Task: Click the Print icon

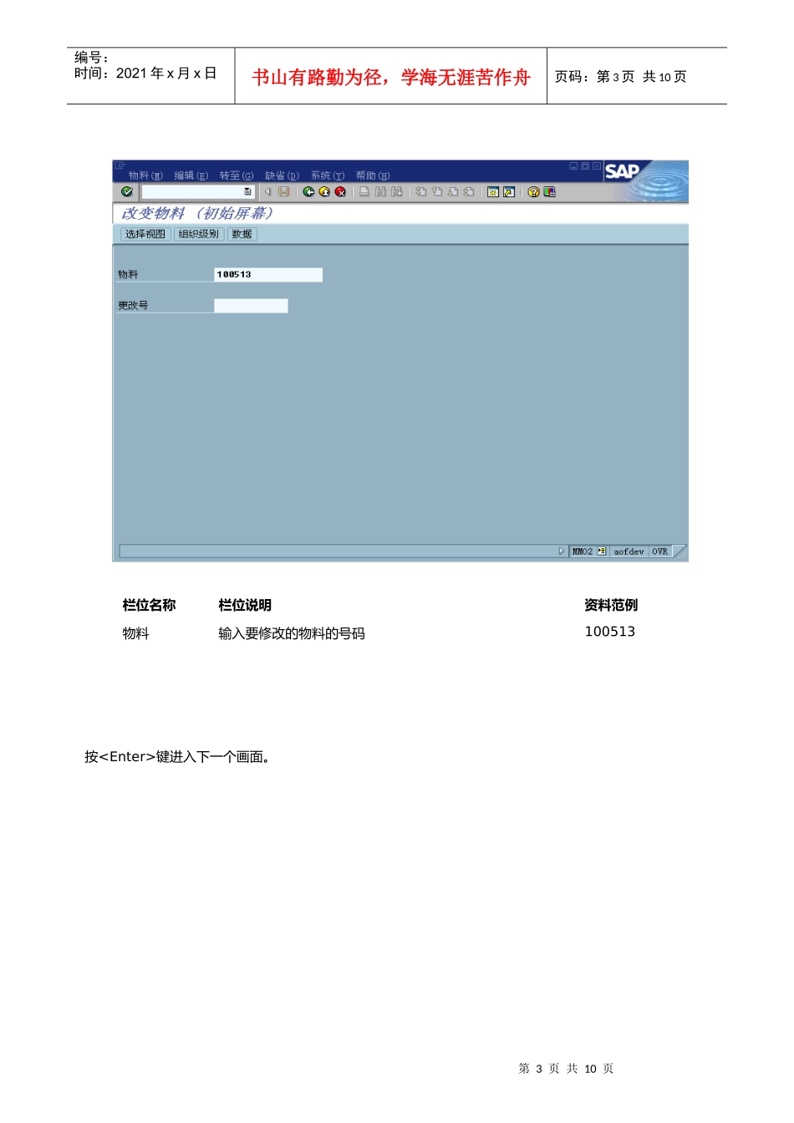Action: [x=364, y=192]
